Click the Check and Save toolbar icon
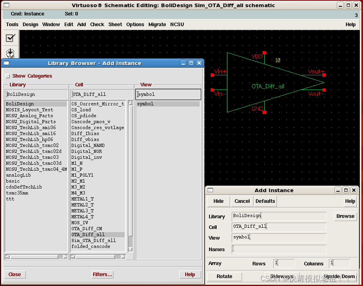363x286 pixels. [x=10, y=38]
